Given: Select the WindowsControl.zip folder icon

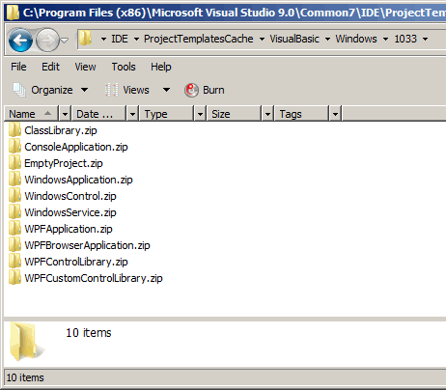Looking at the screenshot, I should pyautogui.click(x=14, y=196).
